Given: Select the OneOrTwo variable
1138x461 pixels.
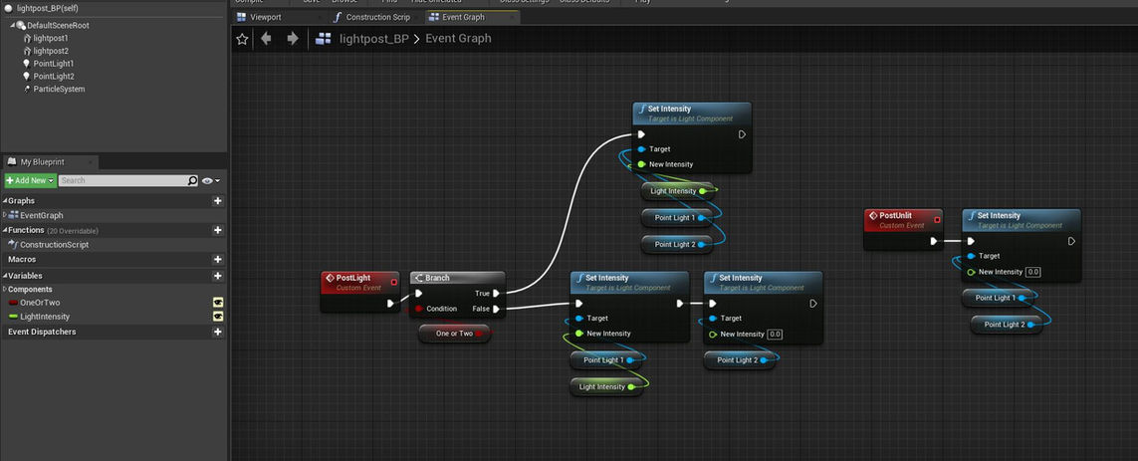Looking at the screenshot, I should coord(40,302).
